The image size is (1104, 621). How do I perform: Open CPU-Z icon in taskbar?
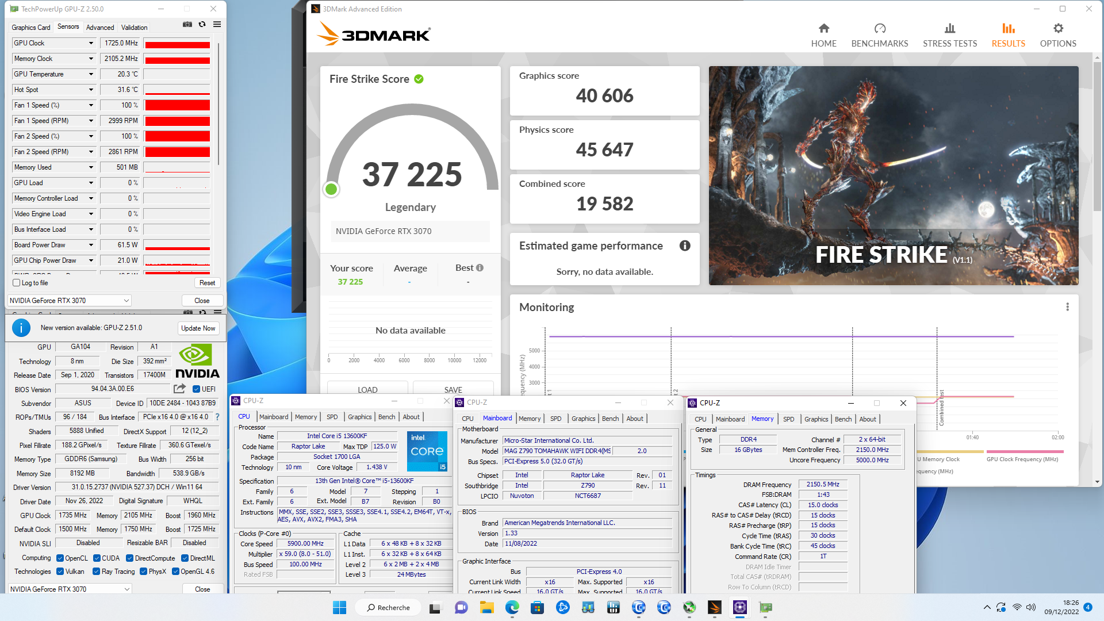coord(739,607)
